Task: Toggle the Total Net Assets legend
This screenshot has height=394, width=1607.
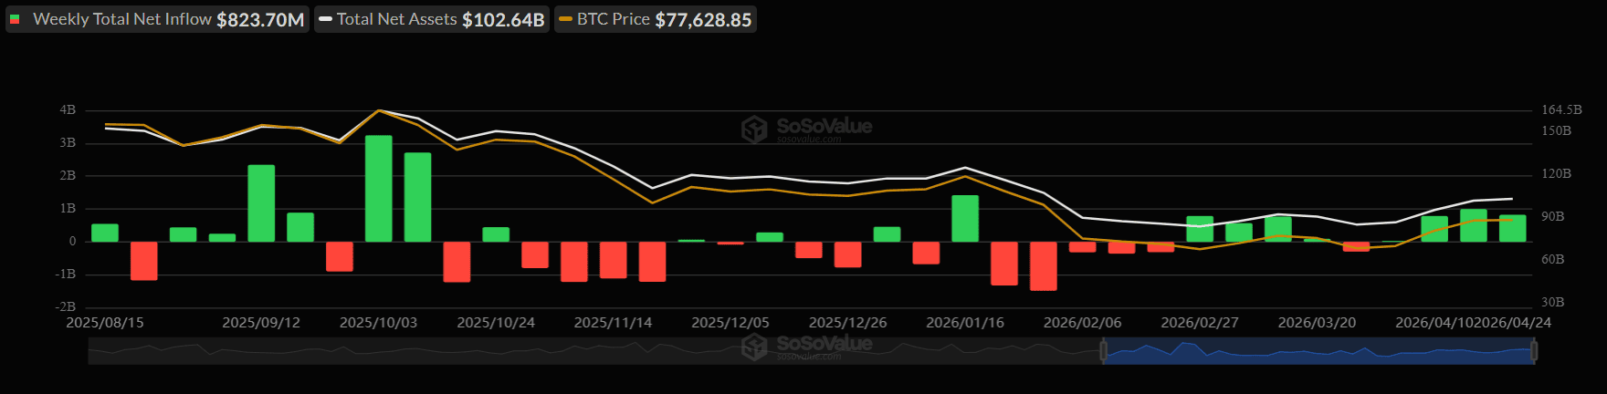Action: point(432,19)
